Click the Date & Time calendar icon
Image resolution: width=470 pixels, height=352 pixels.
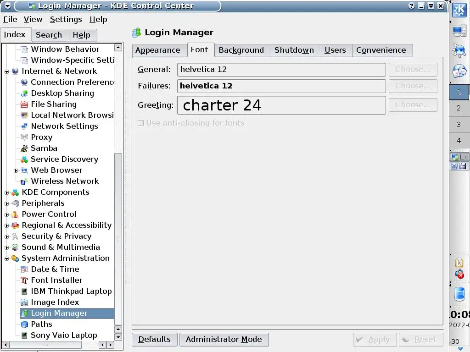pos(24,269)
